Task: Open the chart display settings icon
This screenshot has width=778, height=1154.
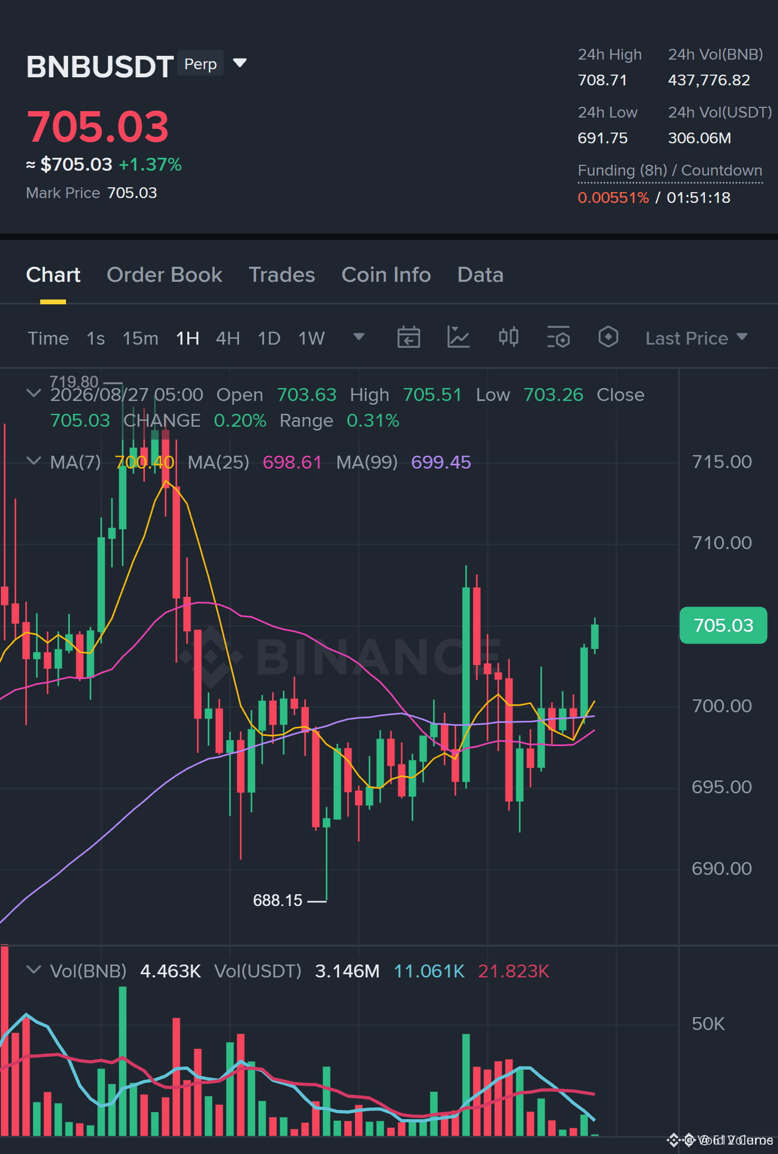Action: pos(558,338)
